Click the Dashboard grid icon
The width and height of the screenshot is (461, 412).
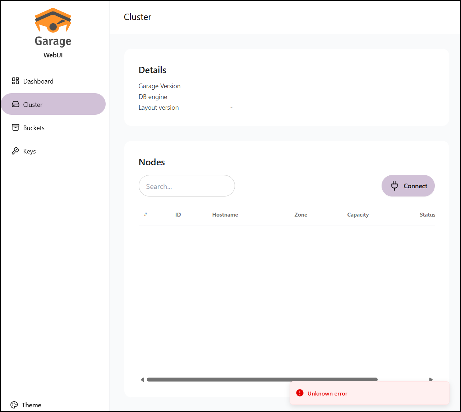coord(15,81)
